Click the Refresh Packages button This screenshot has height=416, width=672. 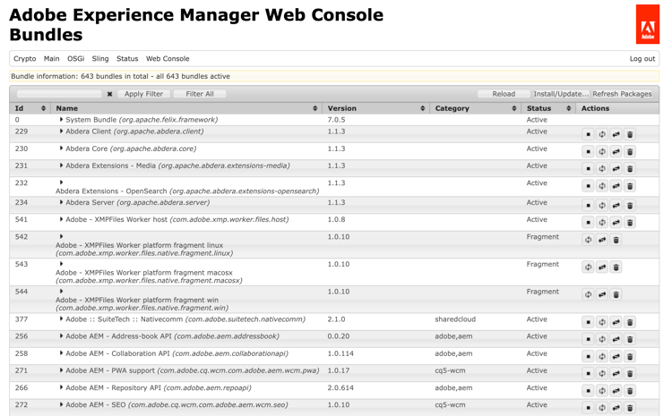point(622,94)
